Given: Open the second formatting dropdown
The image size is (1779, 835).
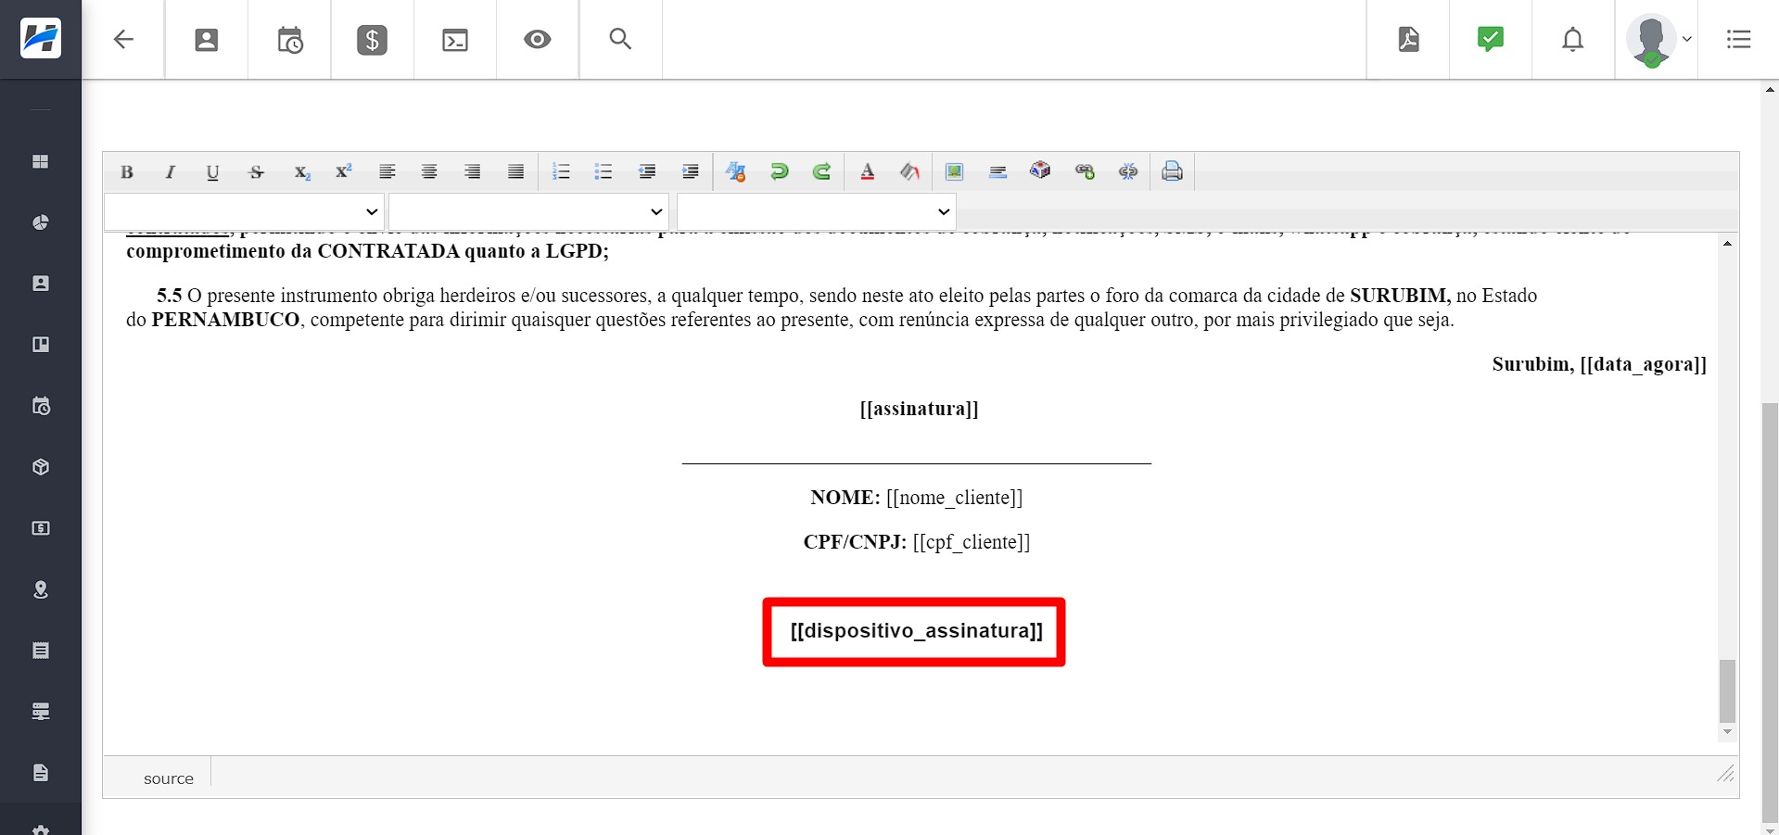Looking at the screenshot, I should (528, 212).
